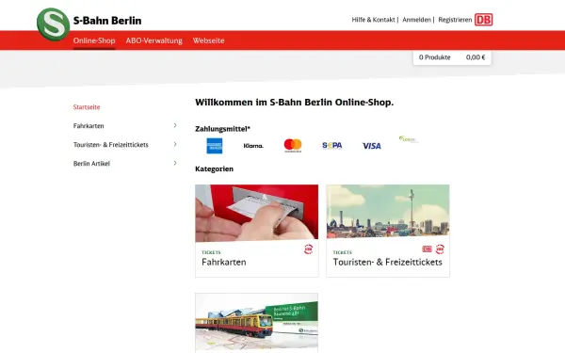The image size is (565, 353).
Task: Click the 0,00 € cart total
Action: tap(476, 57)
